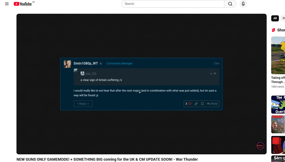Open the "Taking off" Shorts thumbnail

(278, 55)
